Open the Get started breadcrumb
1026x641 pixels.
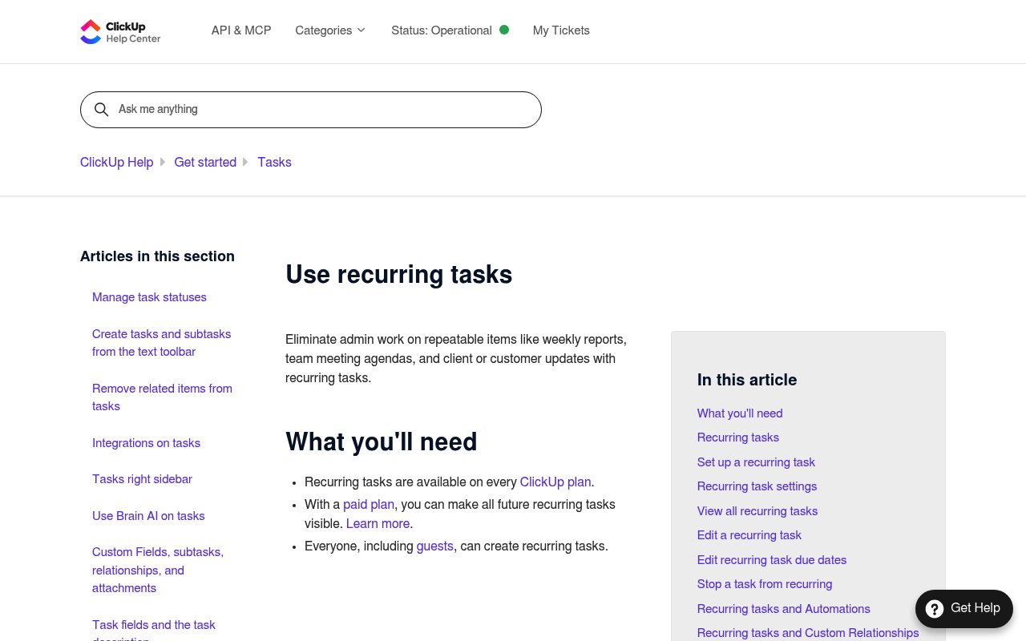pyautogui.click(x=205, y=162)
